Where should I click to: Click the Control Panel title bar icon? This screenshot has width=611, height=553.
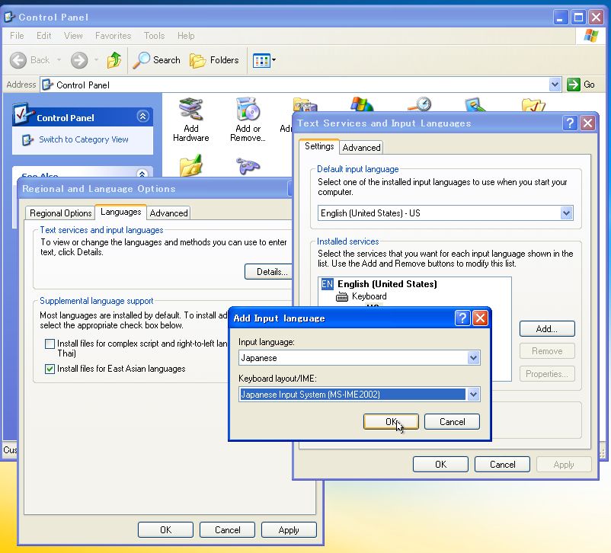9,18
